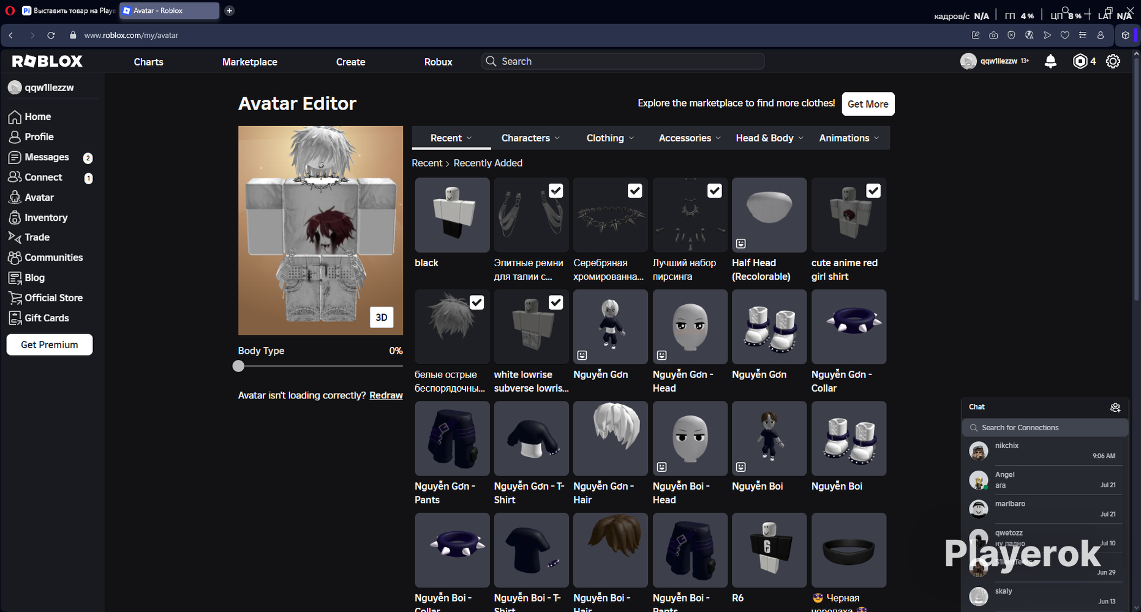Click the browser address bar URL
This screenshot has height=612, width=1141.
(131, 35)
